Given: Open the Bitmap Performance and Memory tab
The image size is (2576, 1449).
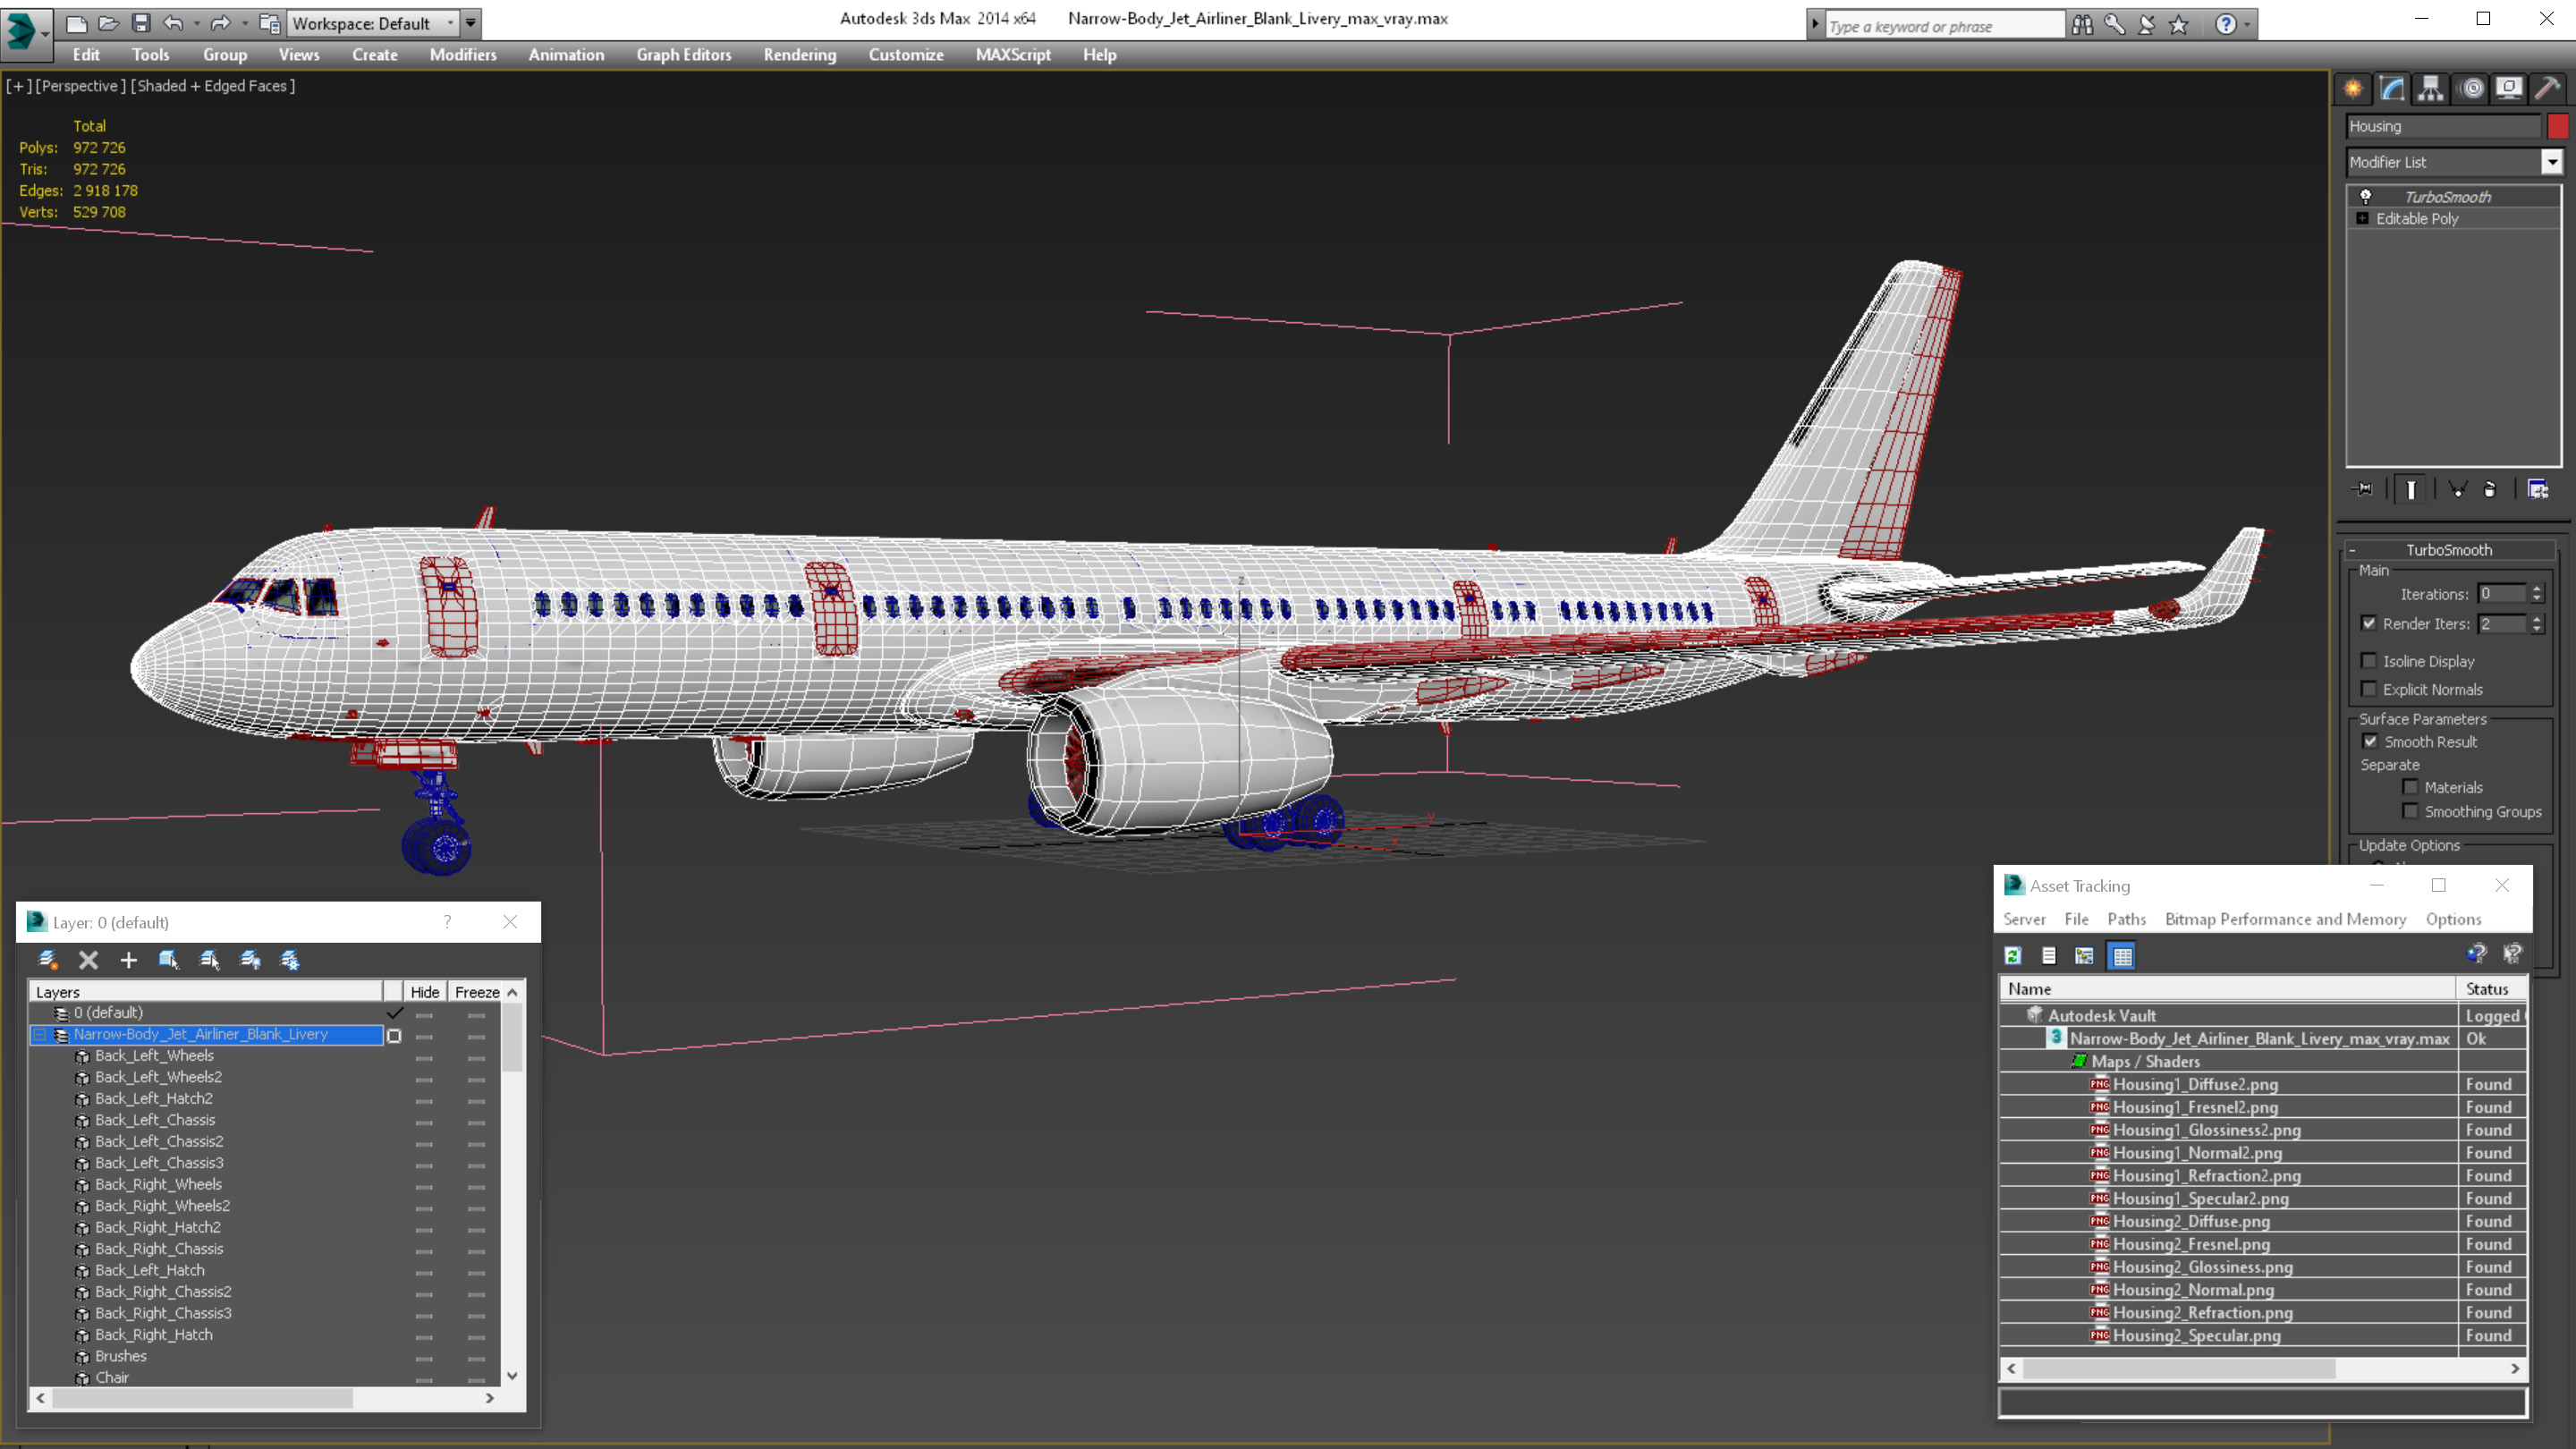Looking at the screenshot, I should tap(2283, 919).
